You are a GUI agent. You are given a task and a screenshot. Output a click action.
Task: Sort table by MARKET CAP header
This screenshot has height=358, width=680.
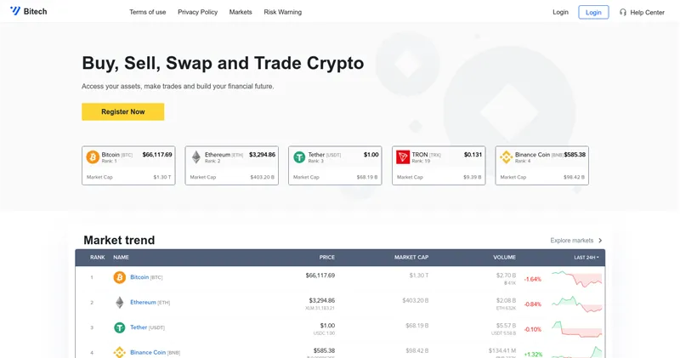(411, 258)
